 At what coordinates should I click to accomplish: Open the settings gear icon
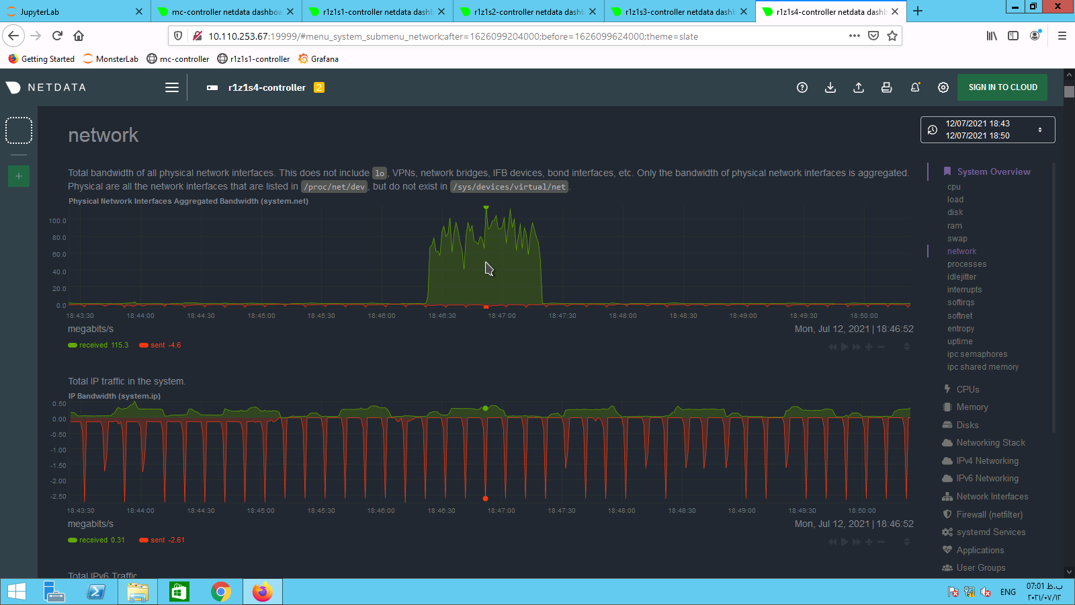tap(943, 87)
